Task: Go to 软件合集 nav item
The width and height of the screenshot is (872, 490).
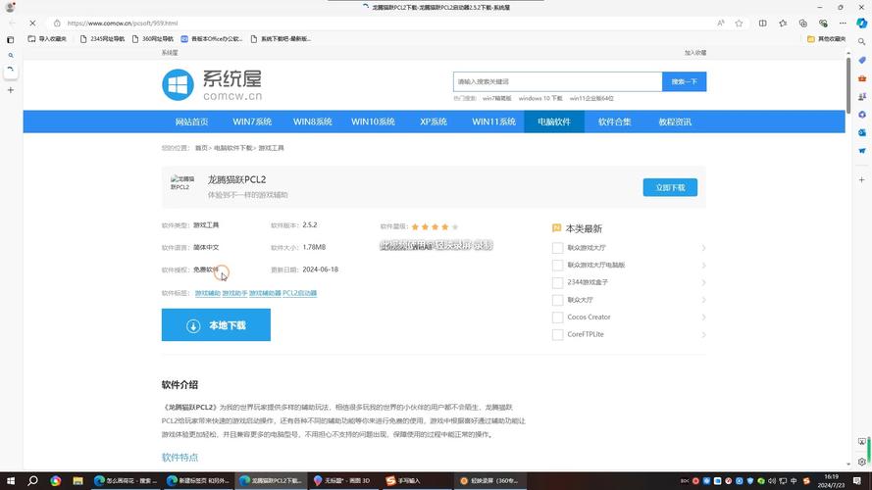Action: [x=614, y=122]
